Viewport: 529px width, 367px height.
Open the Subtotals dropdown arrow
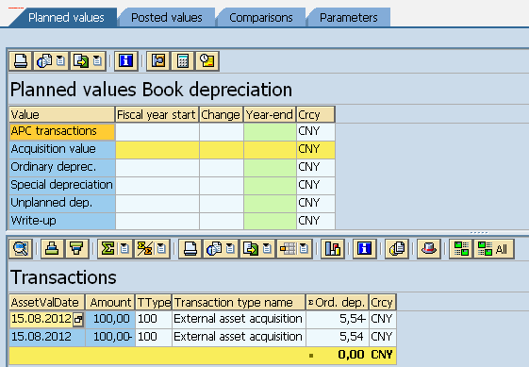tap(162, 249)
